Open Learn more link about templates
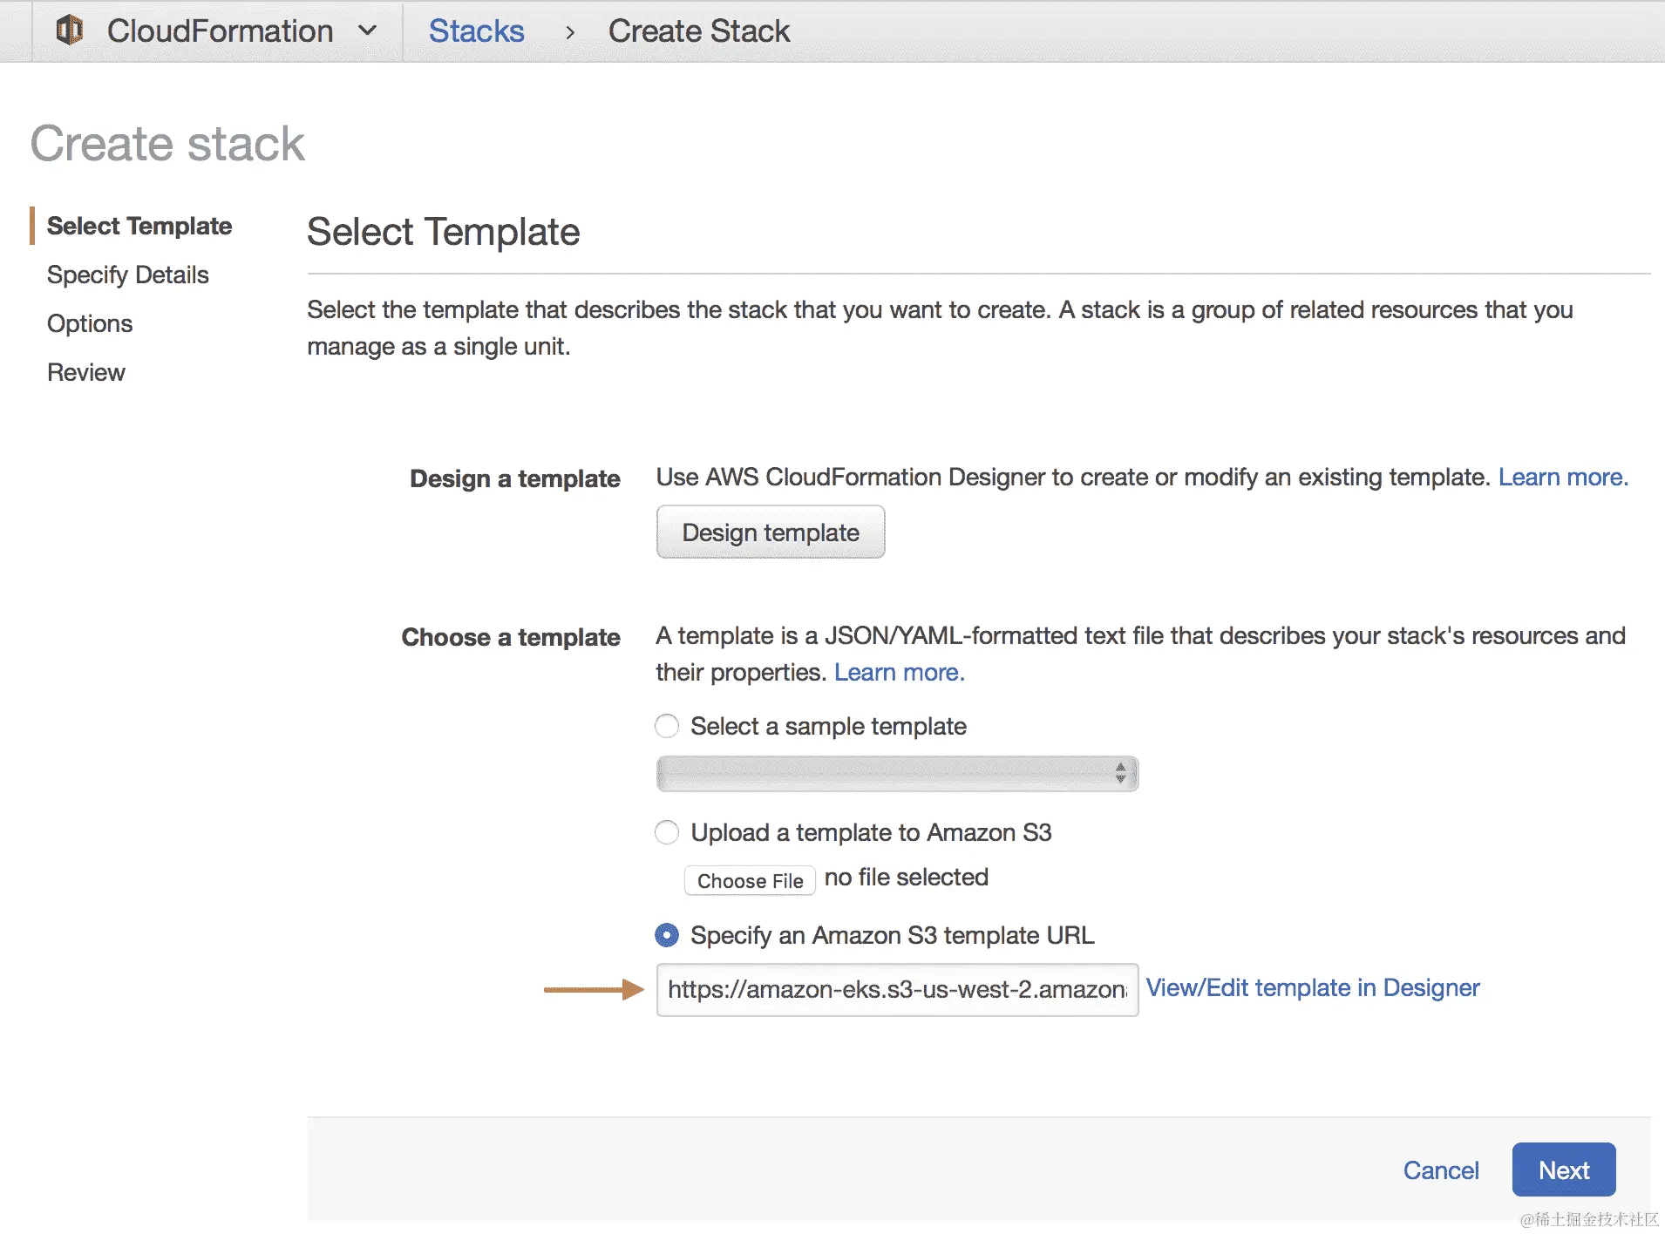1665x1234 pixels. (899, 673)
